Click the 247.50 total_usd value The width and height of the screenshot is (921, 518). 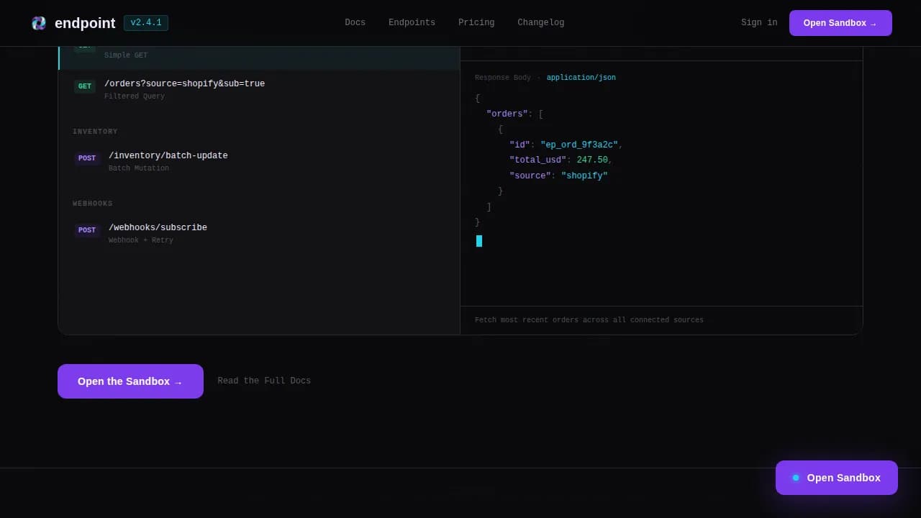point(592,160)
